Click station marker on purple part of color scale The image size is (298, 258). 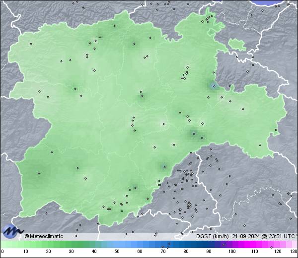click(x=223, y=245)
